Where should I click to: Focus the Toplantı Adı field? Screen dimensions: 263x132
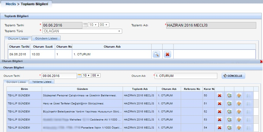tap(211, 25)
